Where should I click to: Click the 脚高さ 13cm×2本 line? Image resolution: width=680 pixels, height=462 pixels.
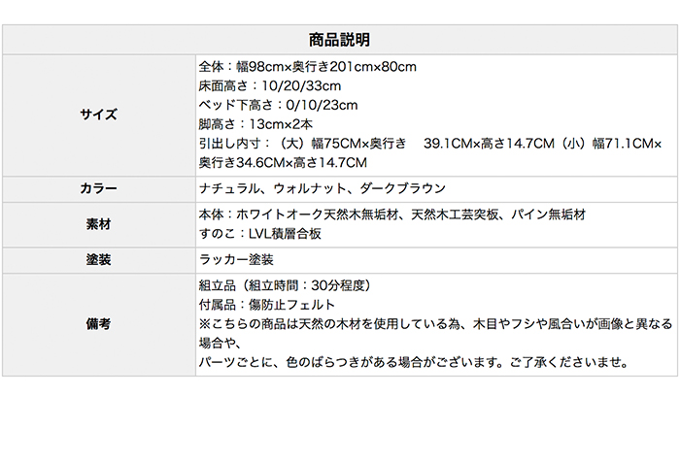pyautogui.click(x=255, y=124)
